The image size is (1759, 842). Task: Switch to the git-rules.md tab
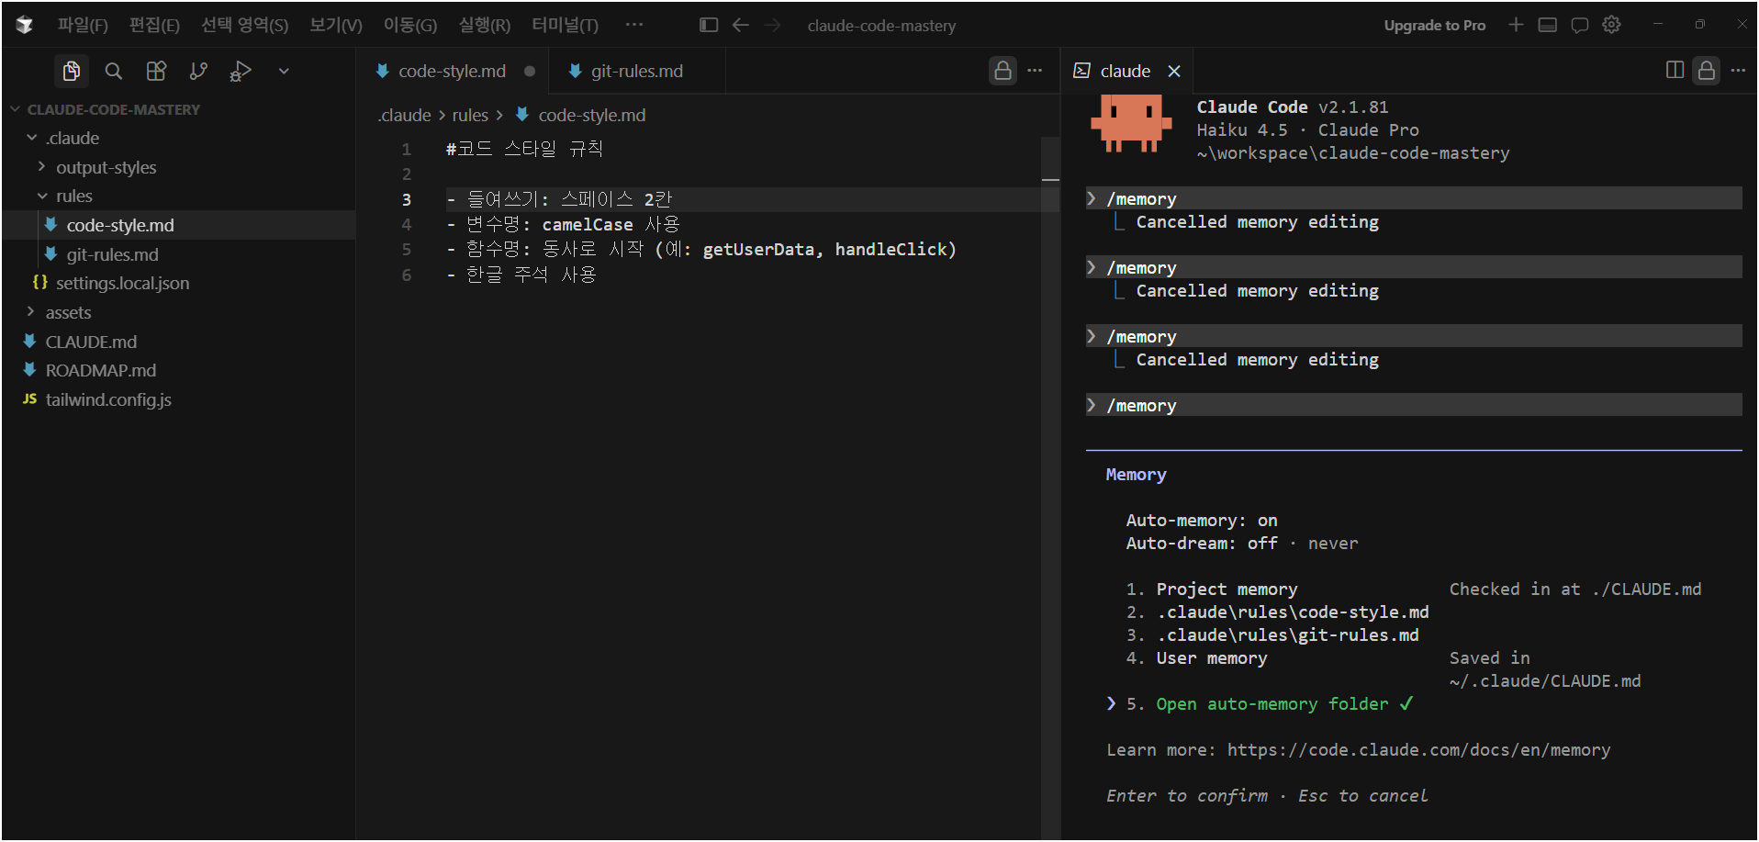point(636,71)
